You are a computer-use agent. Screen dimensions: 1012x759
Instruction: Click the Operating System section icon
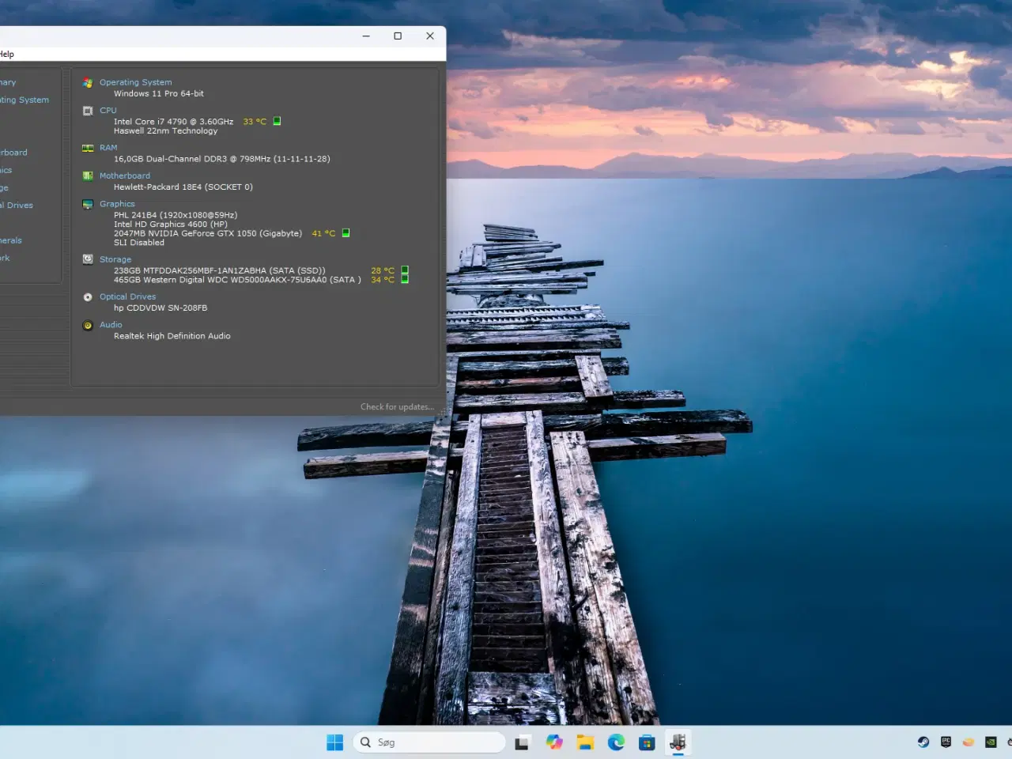88,82
